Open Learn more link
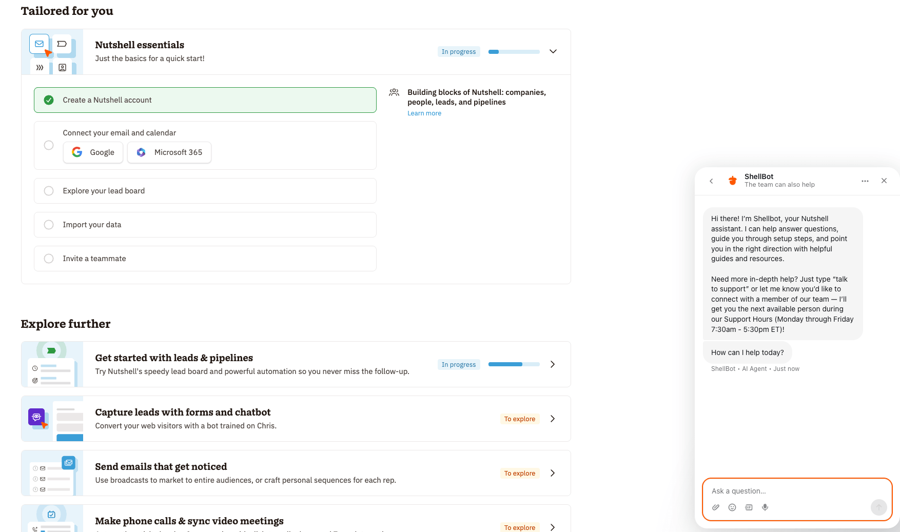 coord(424,113)
